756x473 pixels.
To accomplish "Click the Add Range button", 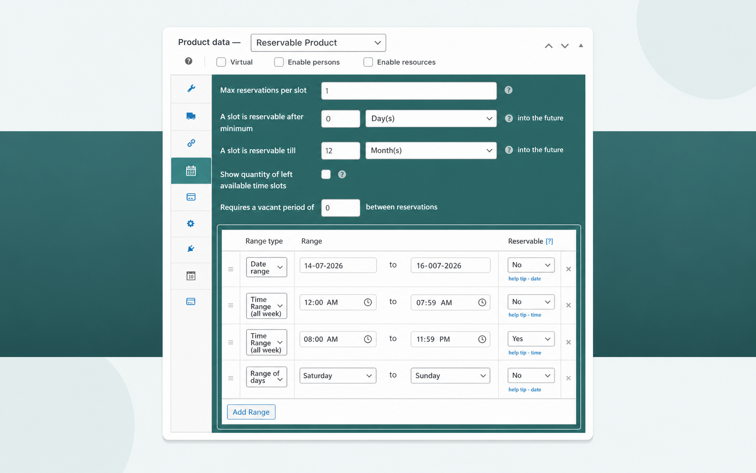I will (x=251, y=412).
